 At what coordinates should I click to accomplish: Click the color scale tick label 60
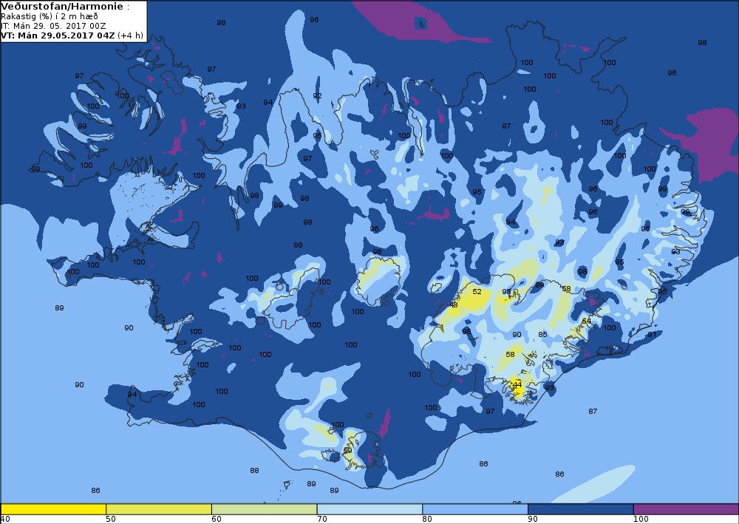tap(217, 520)
